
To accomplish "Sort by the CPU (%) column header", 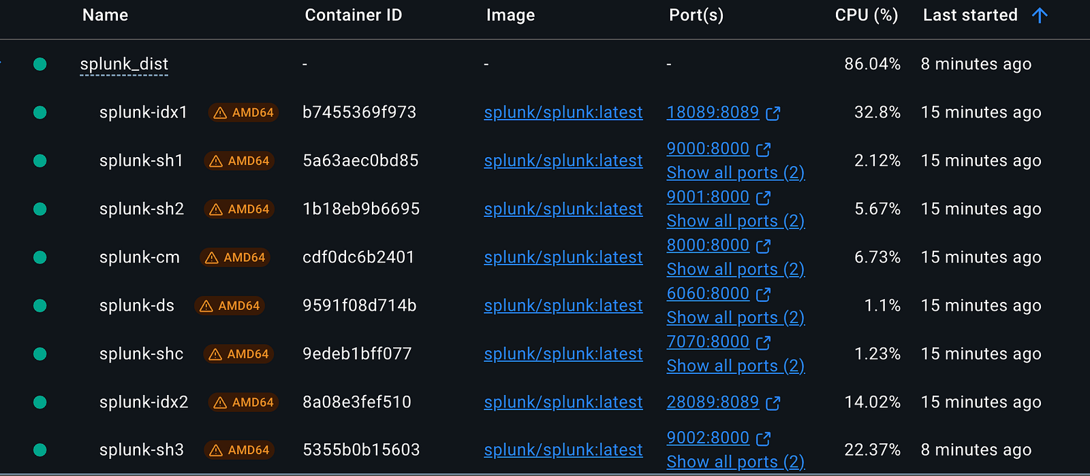I will [x=866, y=16].
